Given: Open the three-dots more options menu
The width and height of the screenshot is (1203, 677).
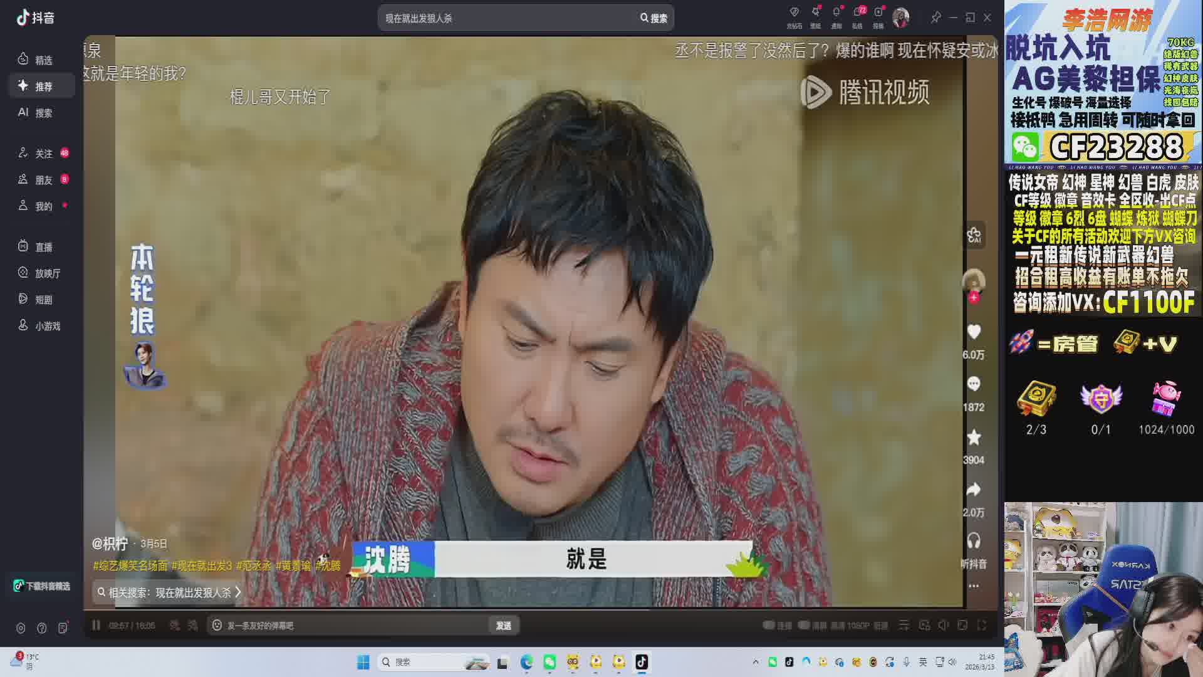Looking at the screenshot, I should pyautogui.click(x=974, y=585).
